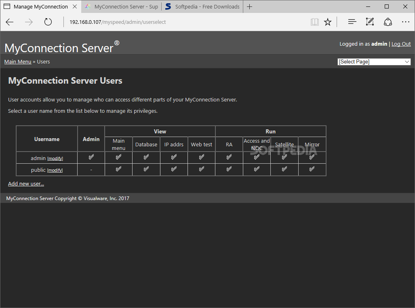The width and height of the screenshot is (415, 308).
Task: Click admin row IP addrs checkmark
Action: click(x=174, y=157)
